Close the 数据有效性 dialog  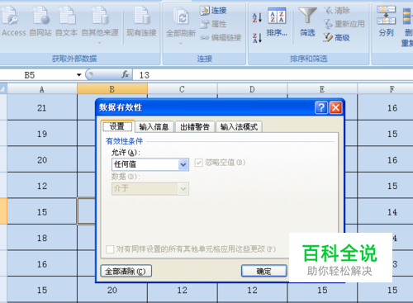335,107
